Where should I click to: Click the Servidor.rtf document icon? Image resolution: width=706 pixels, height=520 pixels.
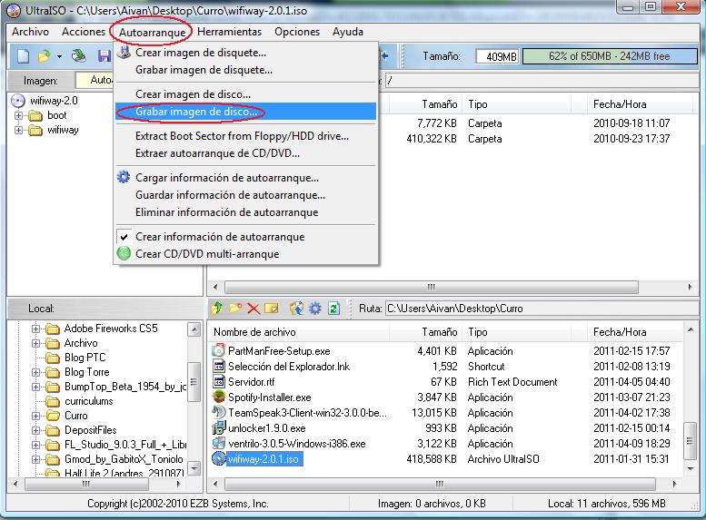click(x=219, y=381)
